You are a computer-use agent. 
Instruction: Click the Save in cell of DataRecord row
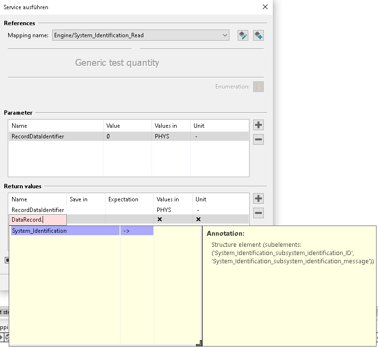click(86, 219)
